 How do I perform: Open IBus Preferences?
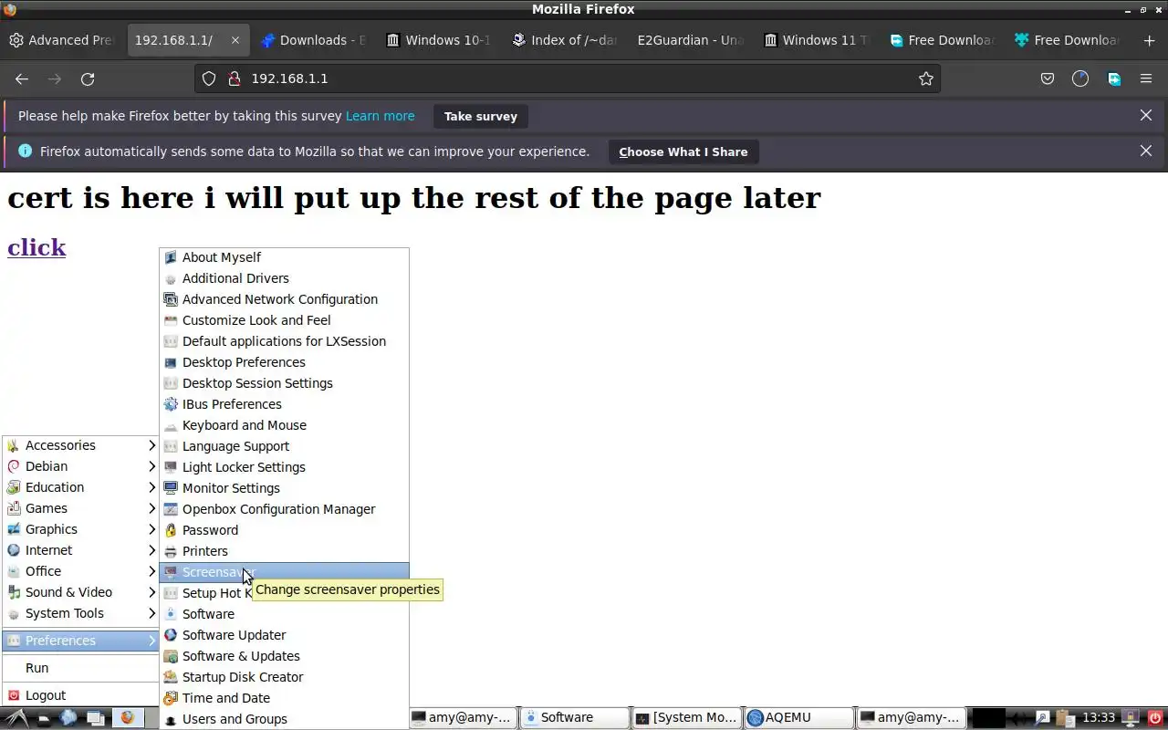coord(285,404)
